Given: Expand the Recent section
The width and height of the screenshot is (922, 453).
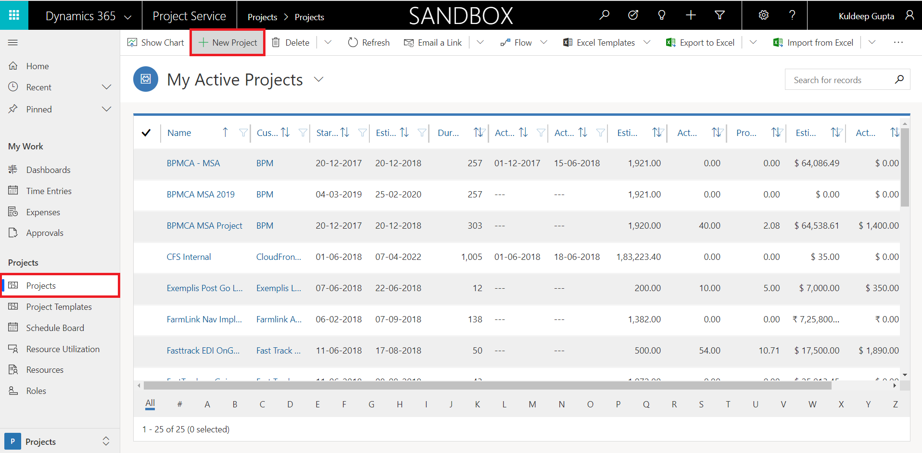Looking at the screenshot, I should coord(106,87).
